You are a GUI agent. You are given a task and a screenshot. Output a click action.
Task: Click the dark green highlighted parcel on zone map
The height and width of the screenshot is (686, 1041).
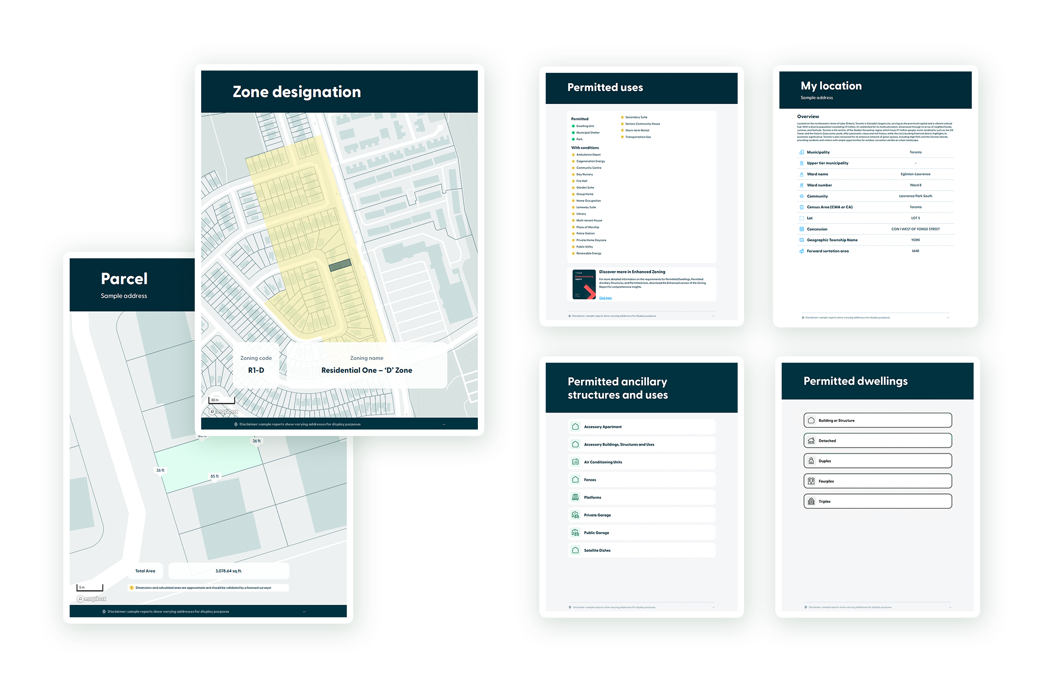coord(340,265)
